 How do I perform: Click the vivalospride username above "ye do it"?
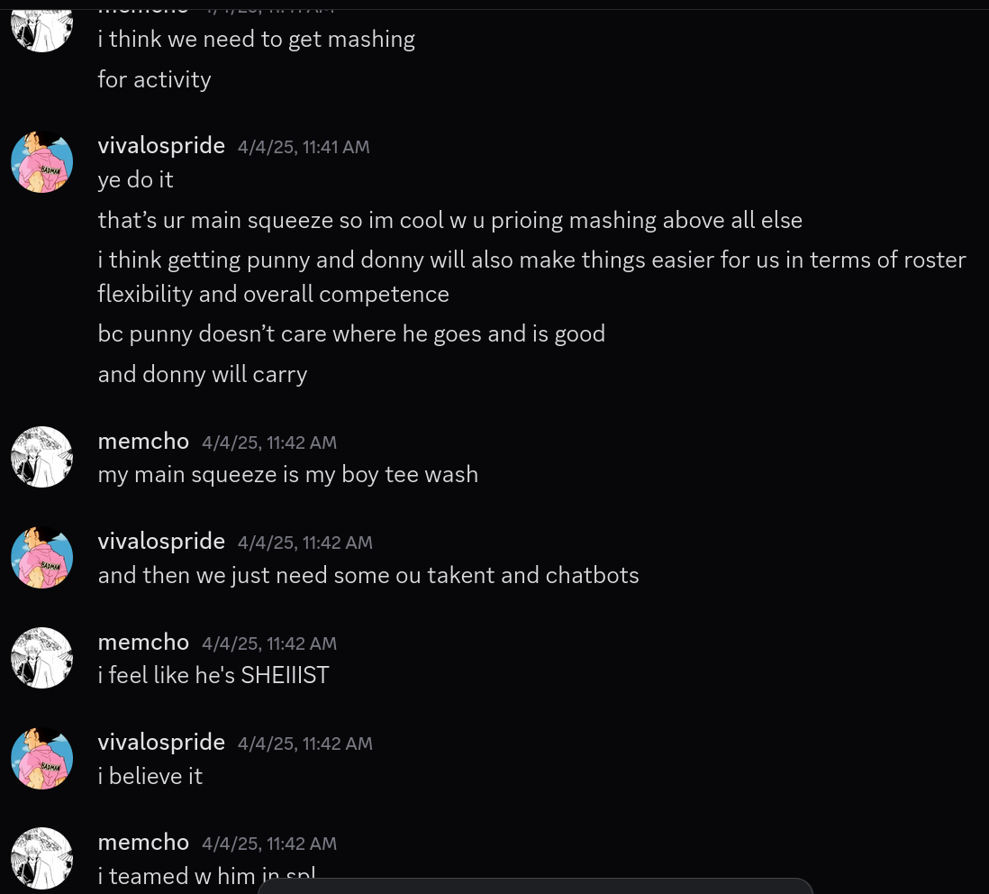(161, 146)
